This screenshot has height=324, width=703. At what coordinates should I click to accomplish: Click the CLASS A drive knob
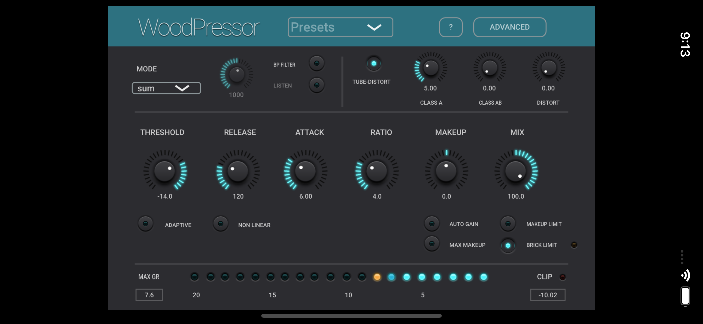[431, 68]
